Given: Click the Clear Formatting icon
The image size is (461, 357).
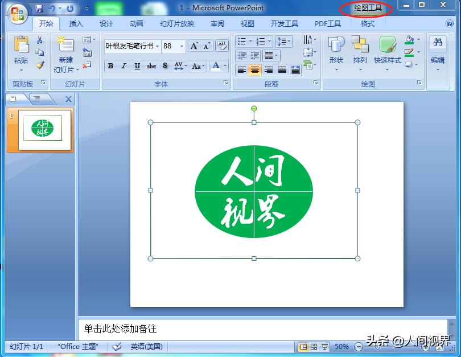Looking at the screenshot, I should (x=221, y=46).
